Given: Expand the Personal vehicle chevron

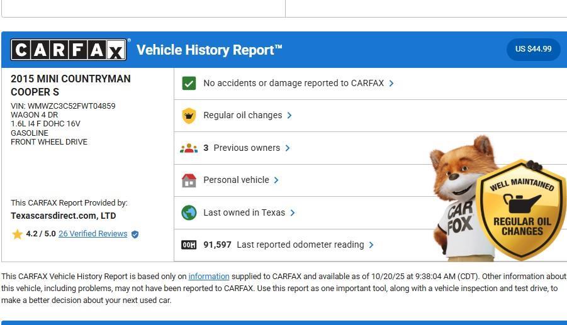Looking at the screenshot, I should tap(276, 180).
